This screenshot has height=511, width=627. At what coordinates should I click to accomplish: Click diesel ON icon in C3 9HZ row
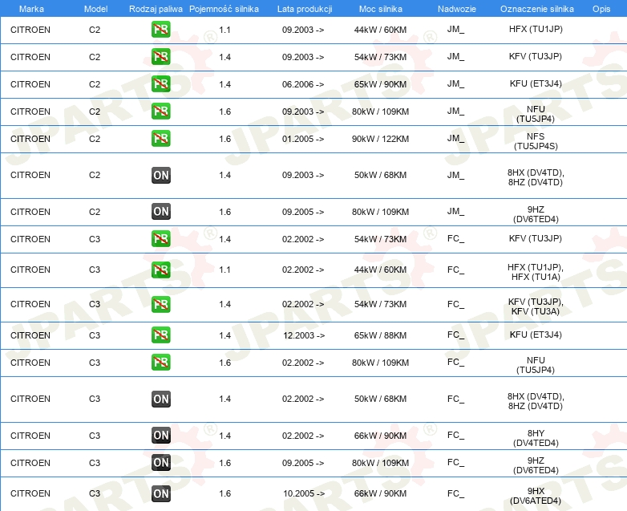pyautogui.click(x=161, y=463)
